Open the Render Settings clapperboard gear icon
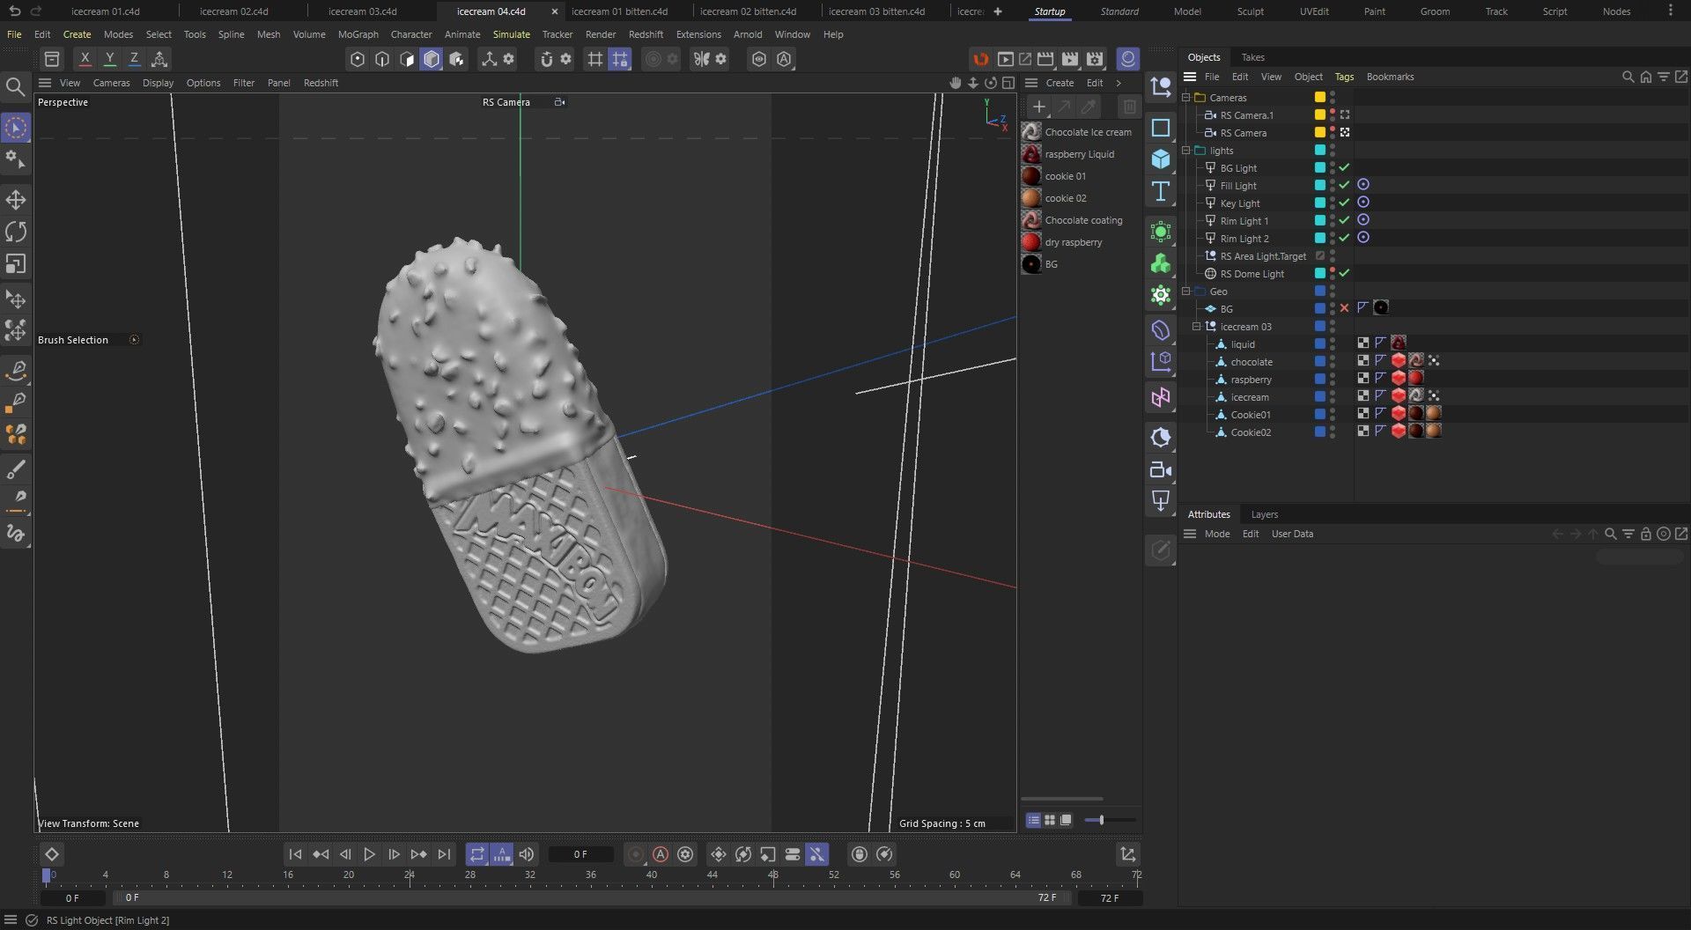Screen dimensions: 1691x930 pos(1095,59)
